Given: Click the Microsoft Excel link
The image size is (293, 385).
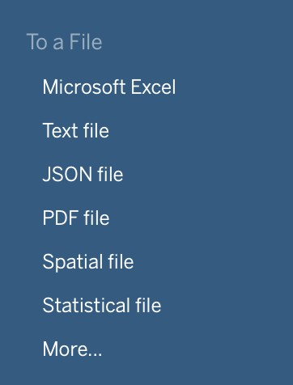Looking at the screenshot, I should (109, 87).
